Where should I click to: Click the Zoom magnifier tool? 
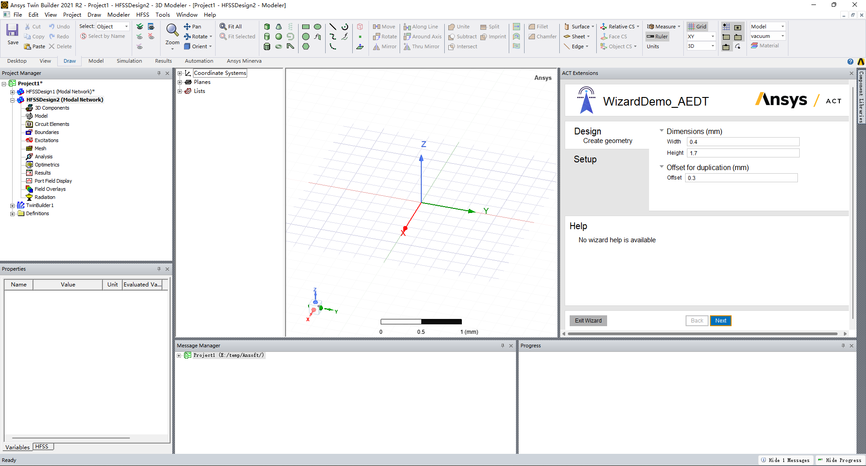[172, 31]
